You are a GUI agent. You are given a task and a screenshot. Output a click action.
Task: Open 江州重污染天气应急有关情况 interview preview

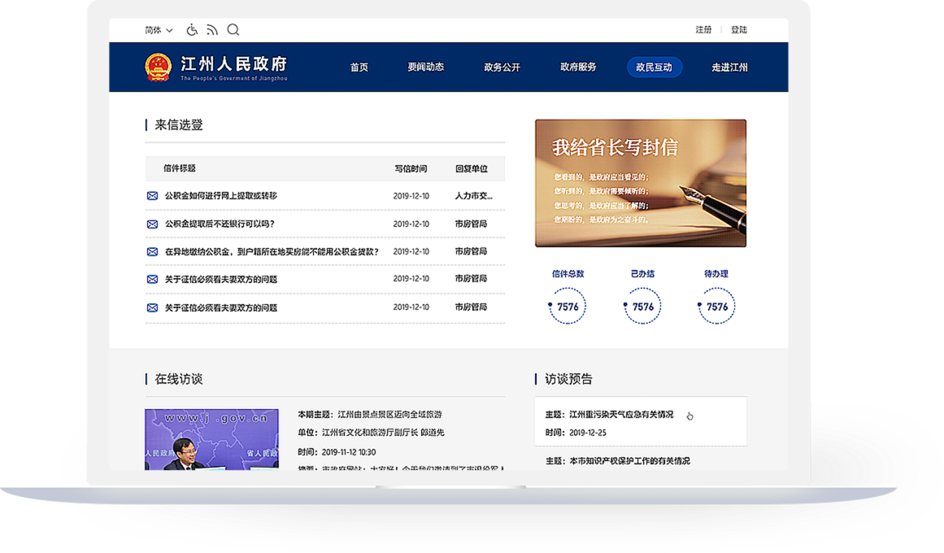621,415
